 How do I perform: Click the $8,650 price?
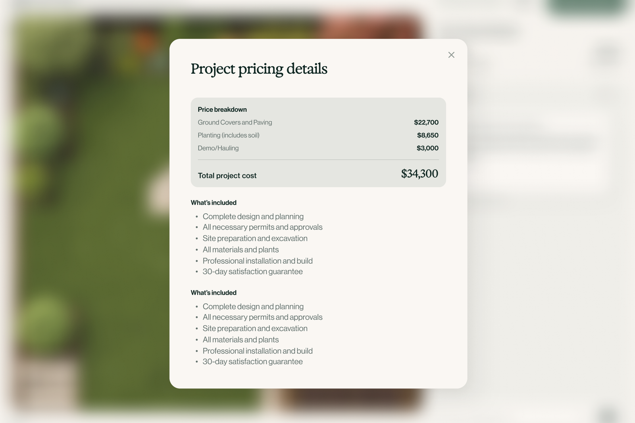click(428, 135)
